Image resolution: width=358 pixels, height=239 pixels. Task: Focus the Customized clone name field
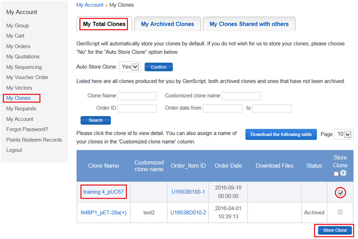tap(241, 96)
